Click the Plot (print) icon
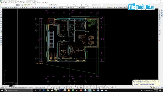Image resolution: width=163 pixels, height=92 pixels. point(8,7)
